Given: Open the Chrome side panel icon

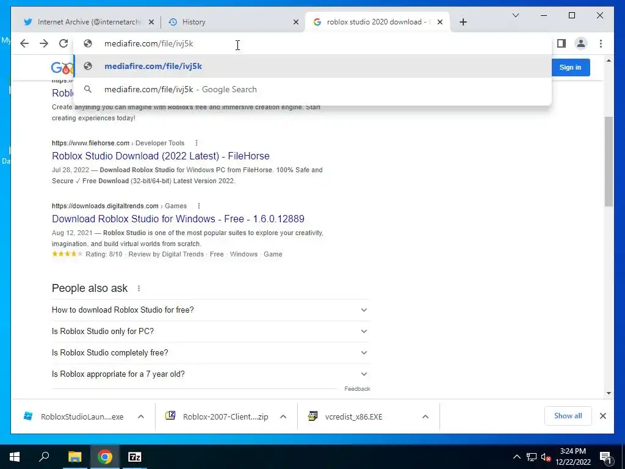Looking at the screenshot, I should tap(562, 43).
